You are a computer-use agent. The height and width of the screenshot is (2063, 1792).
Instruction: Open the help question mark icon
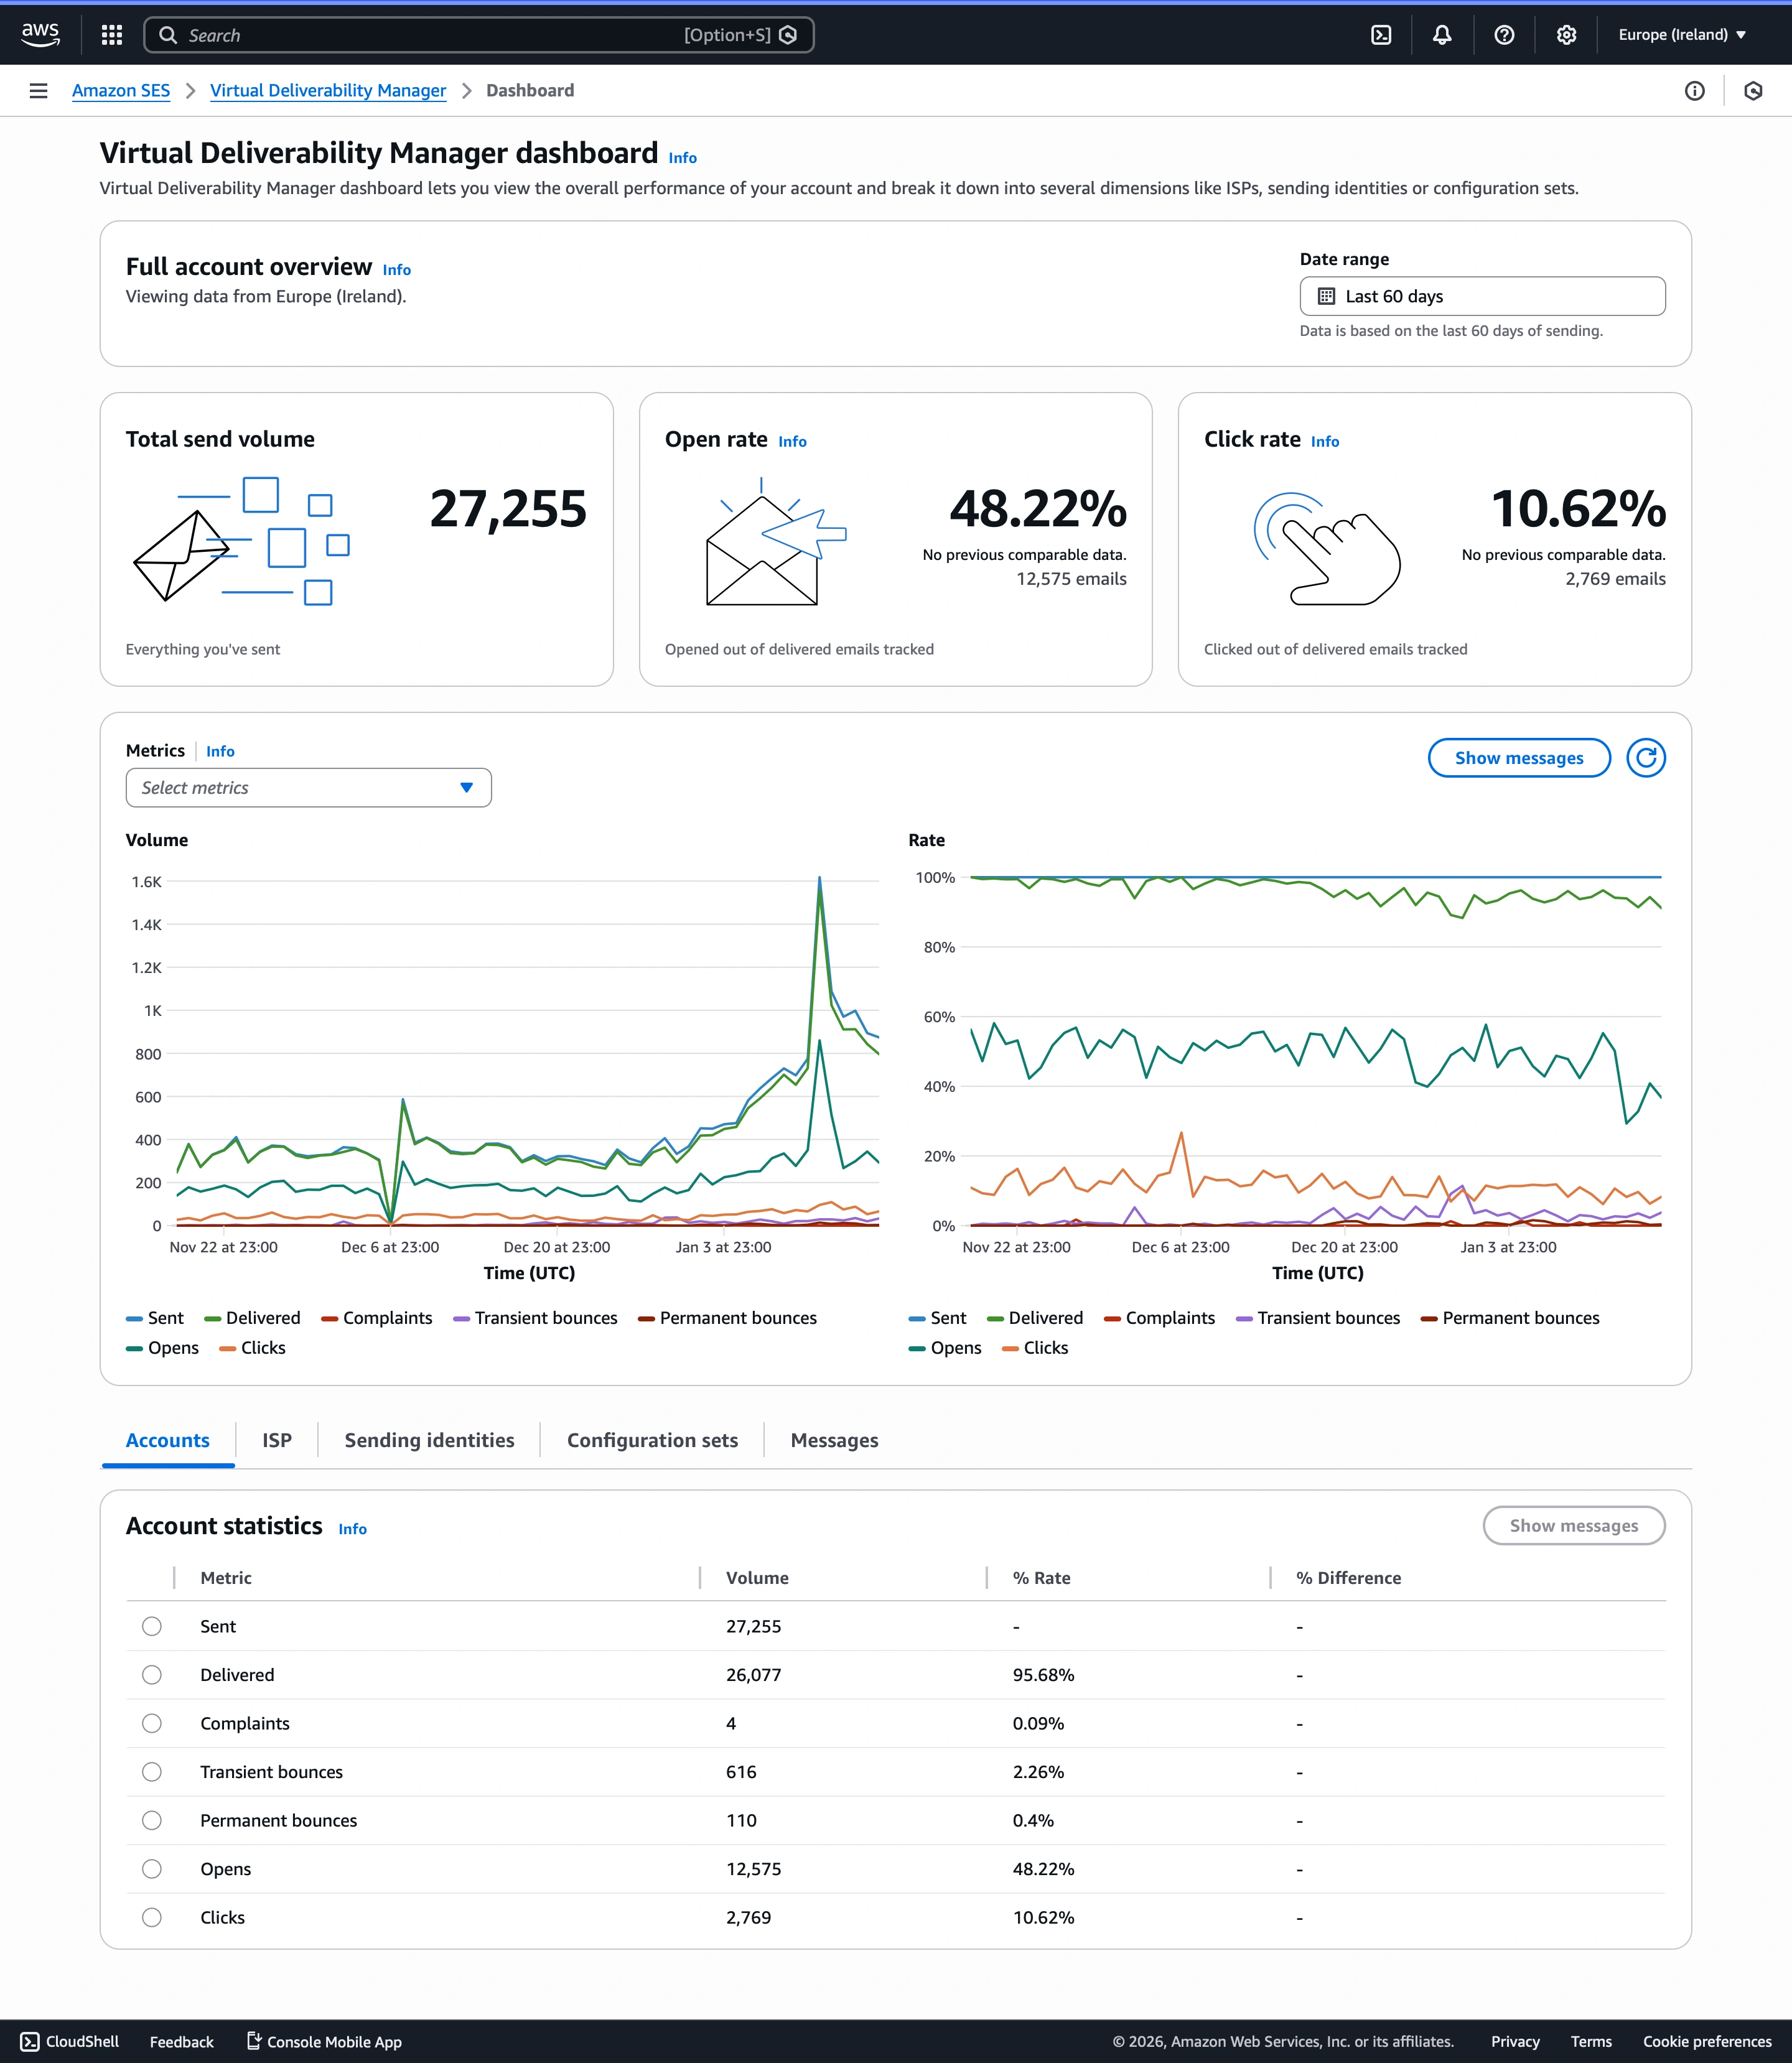click(1504, 34)
